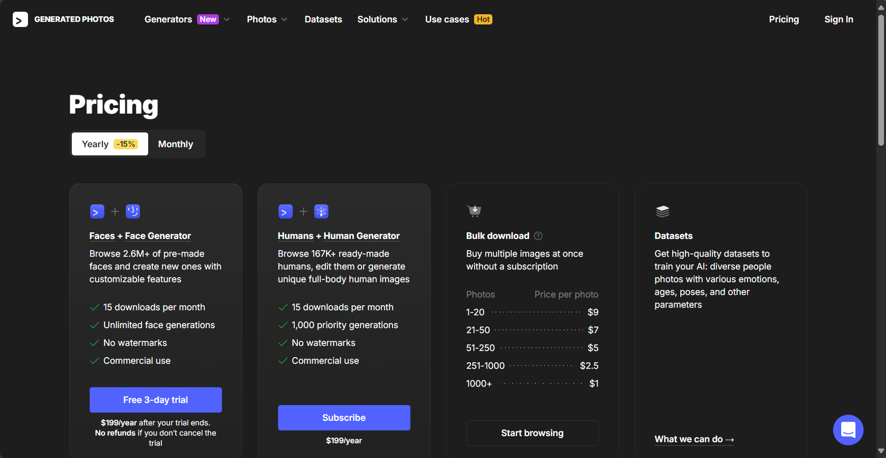Click the Start browsing button
Viewport: 886px width, 458px height.
pos(533,433)
